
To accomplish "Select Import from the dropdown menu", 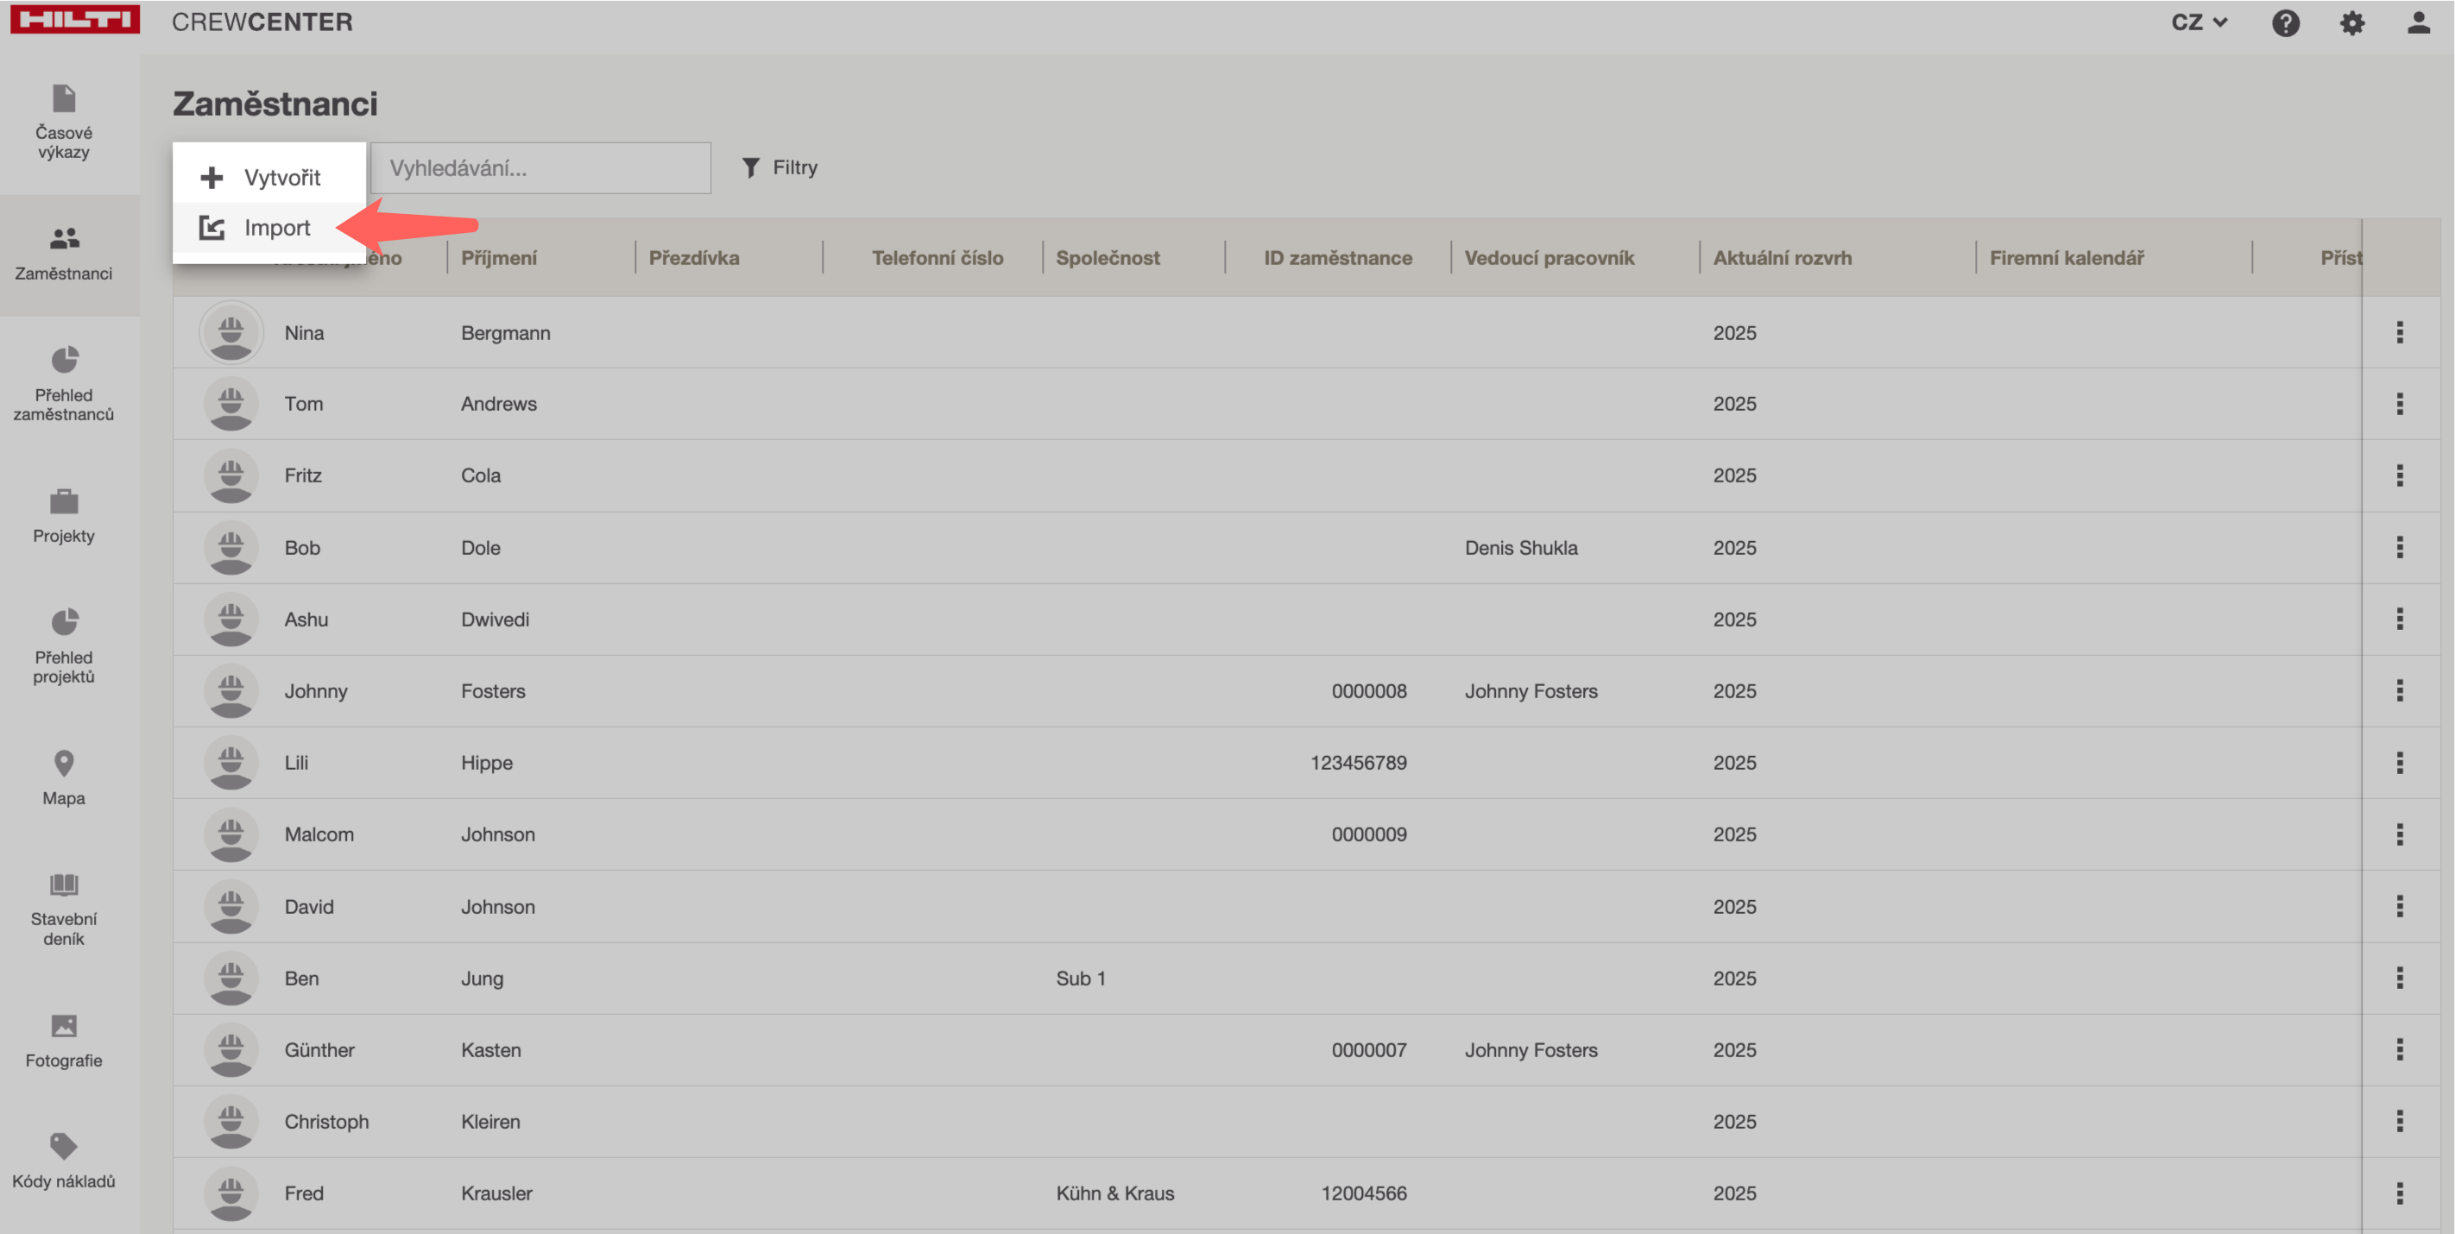I will 276,228.
